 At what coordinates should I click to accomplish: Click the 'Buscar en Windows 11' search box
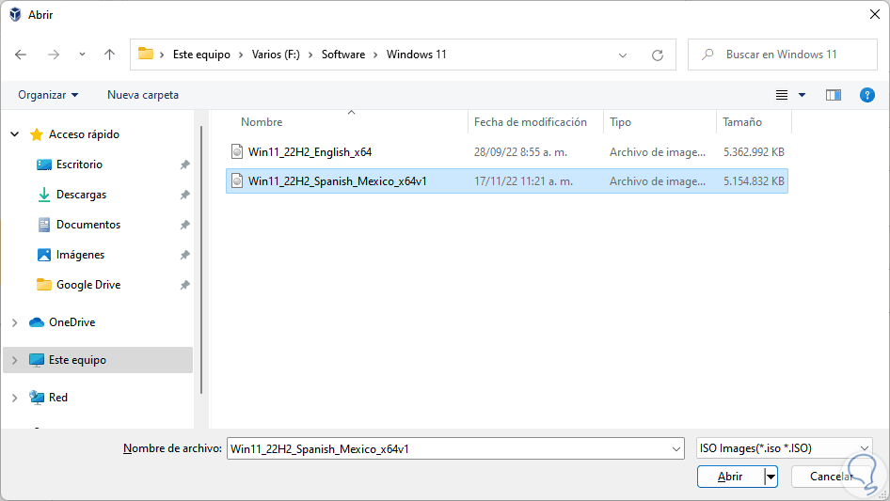point(782,55)
